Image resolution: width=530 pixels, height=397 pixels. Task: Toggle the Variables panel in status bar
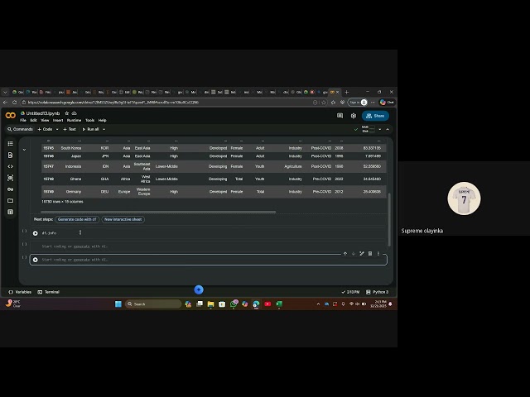20,292
